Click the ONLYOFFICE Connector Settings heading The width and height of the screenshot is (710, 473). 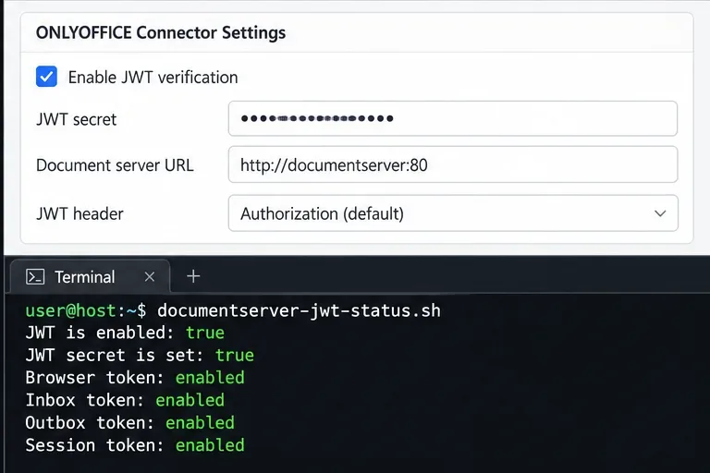coord(161,32)
